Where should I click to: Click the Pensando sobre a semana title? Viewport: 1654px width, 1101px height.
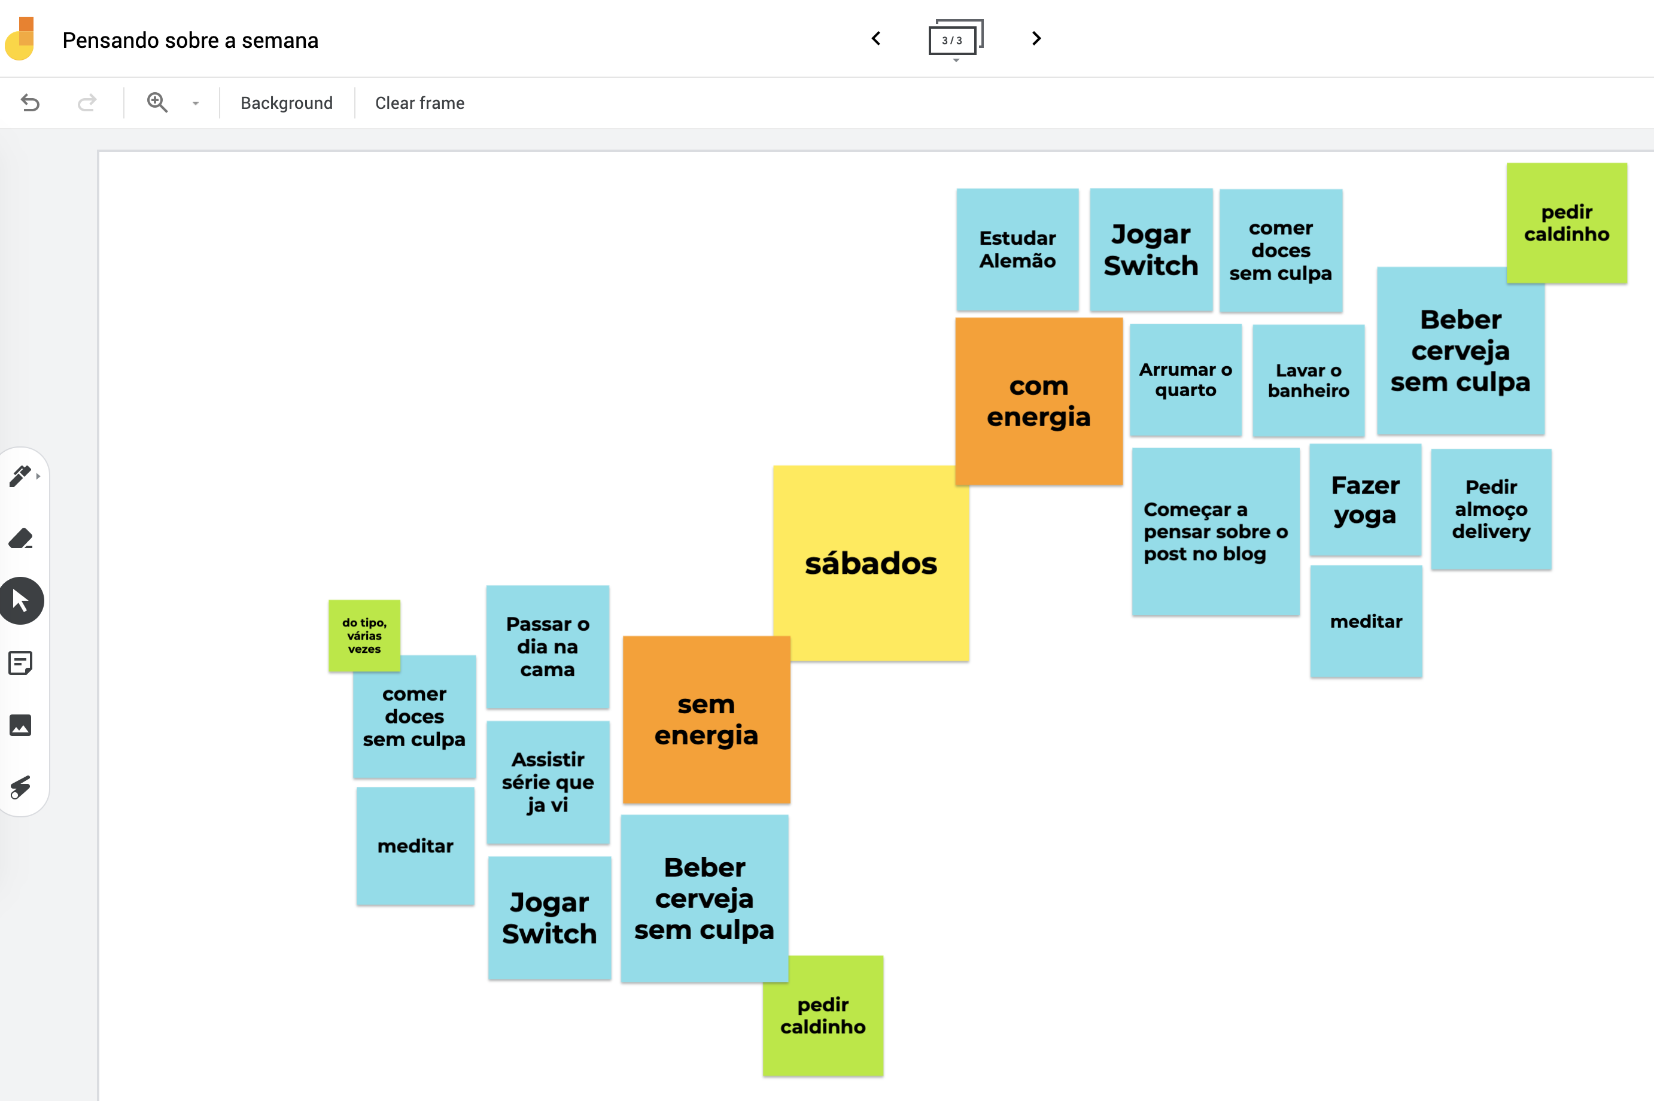click(x=190, y=39)
